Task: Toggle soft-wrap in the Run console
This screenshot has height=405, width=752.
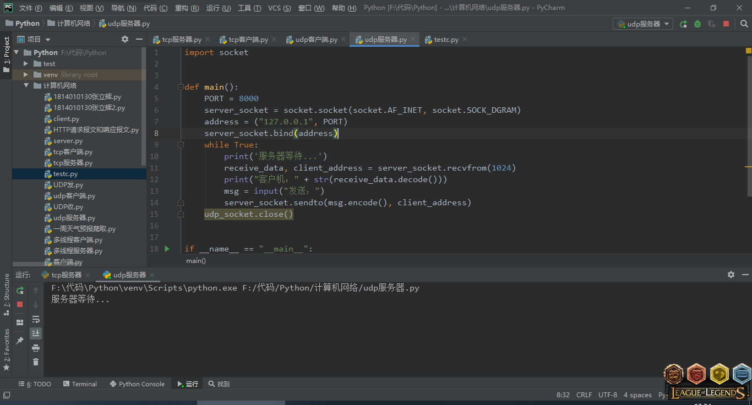Action: (x=36, y=319)
